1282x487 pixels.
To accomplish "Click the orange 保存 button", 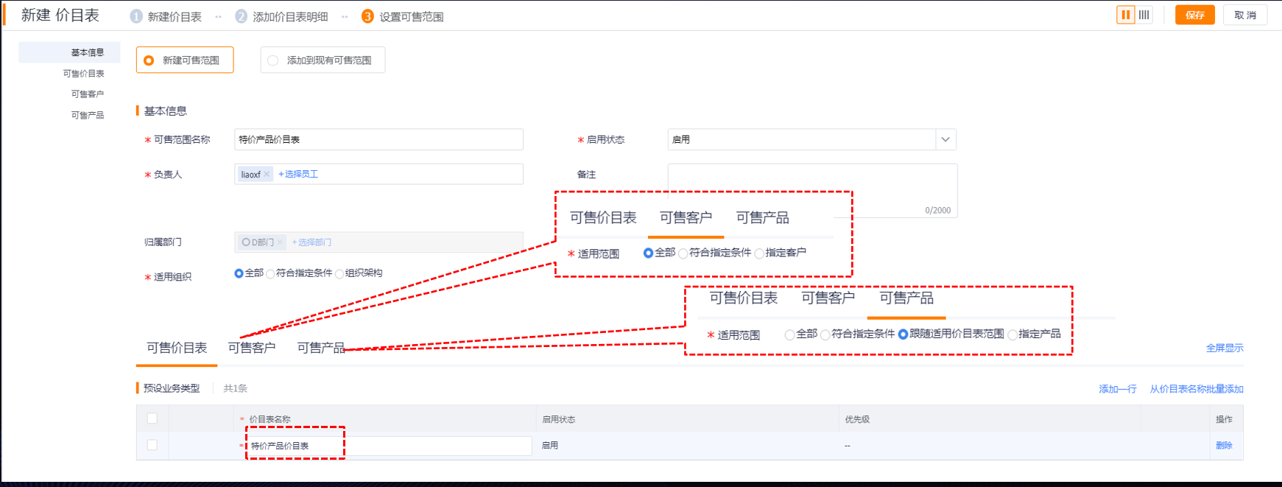I will pyautogui.click(x=1194, y=15).
